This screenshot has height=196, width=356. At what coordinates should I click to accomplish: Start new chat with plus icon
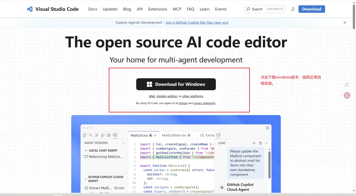[254, 143]
